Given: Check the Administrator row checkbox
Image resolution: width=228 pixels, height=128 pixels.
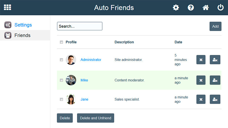Looking at the screenshot, I should (x=61, y=60).
